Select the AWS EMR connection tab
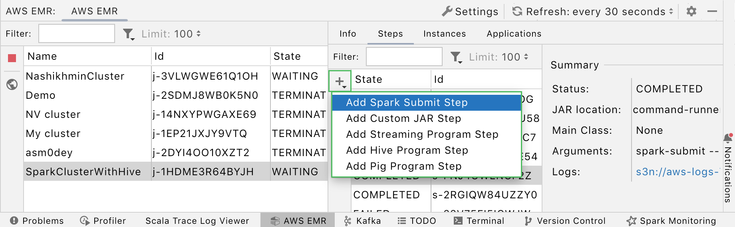 pos(95,11)
